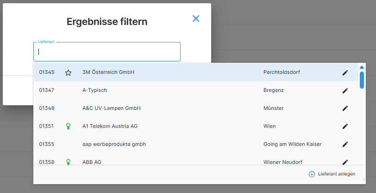This screenshot has width=376, height=193.
Task: Click green badge icon beside ABB AG
Action: point(68,162)
